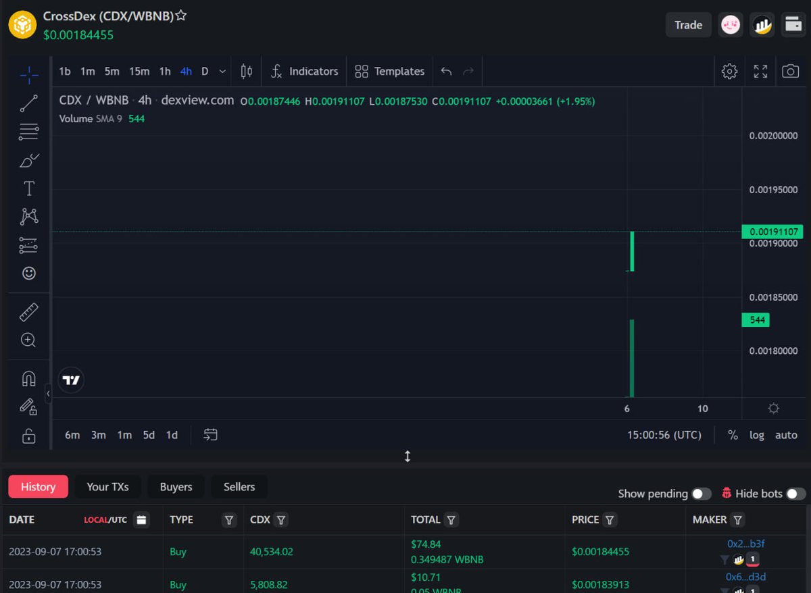Screen dimensions: 811x593
Task: Enter fullscreen chart mode
Action: point(760,71)
